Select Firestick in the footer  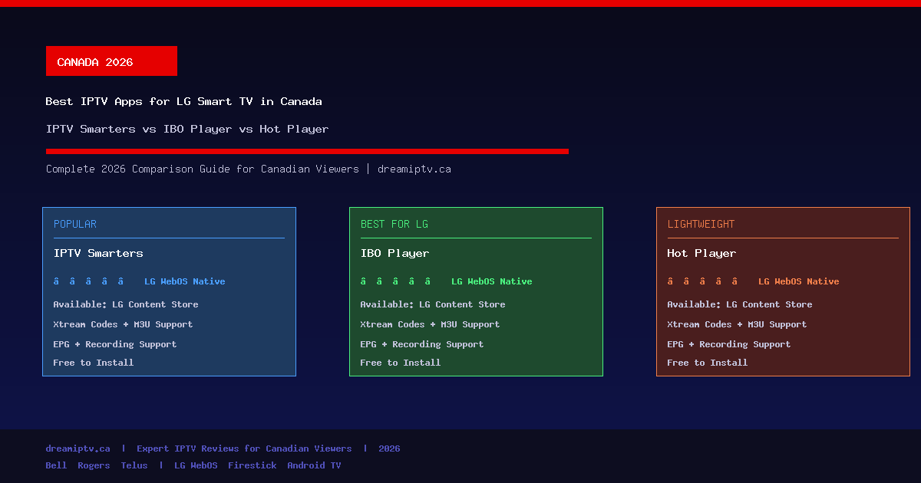click(252, 465)
